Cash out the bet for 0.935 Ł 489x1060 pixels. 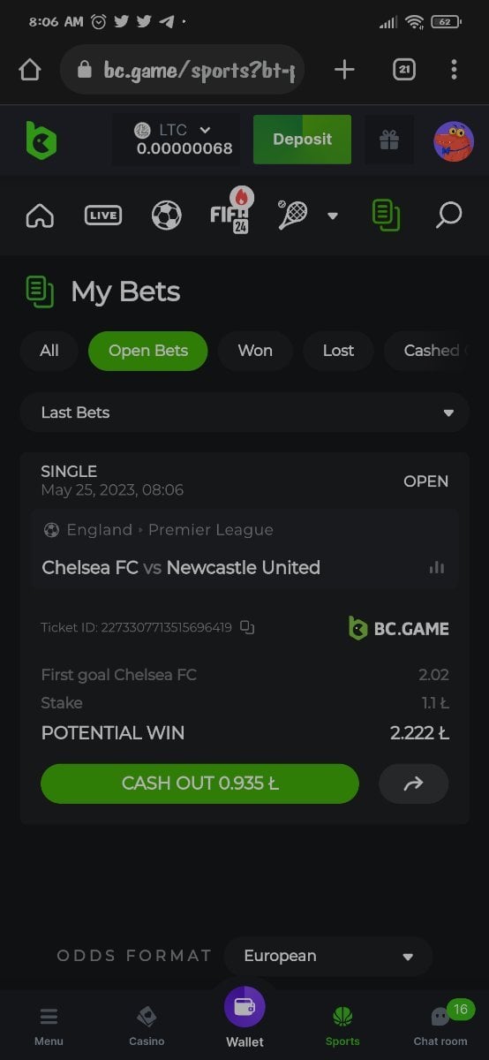coord(200,784)
